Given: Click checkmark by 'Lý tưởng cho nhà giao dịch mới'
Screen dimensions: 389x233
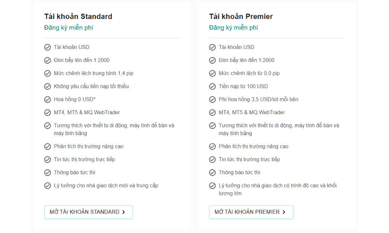Looking at the screenshot, I should tap(47, 186).
